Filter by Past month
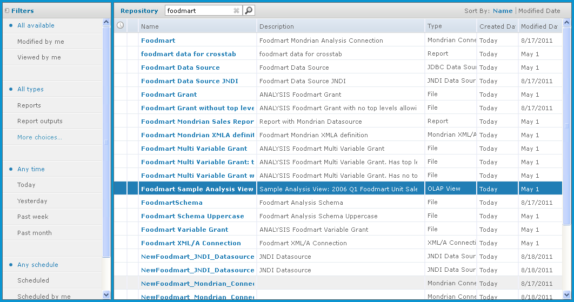This screenshot has width=574, height=302. tap(35, 232)
